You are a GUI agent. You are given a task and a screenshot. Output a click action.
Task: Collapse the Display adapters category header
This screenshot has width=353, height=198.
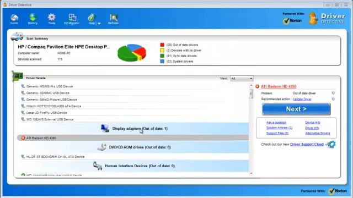[135, 128]
